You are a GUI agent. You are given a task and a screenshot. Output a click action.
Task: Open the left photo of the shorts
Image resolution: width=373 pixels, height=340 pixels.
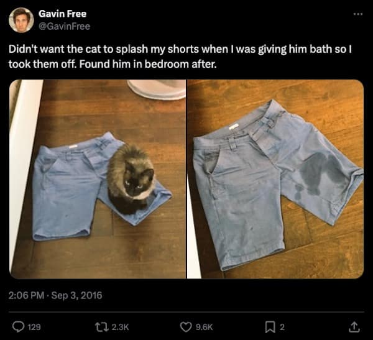click(x=98, y=179)
